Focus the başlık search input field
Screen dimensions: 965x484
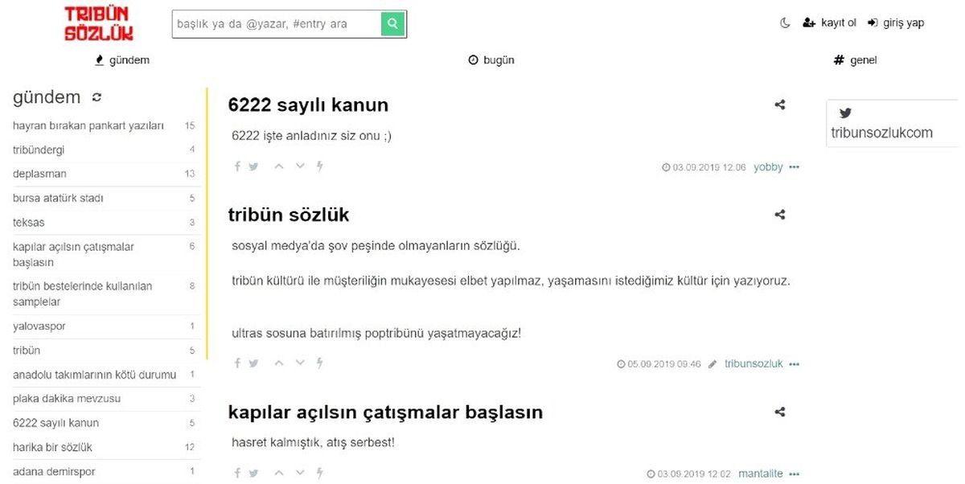coord(277,24)
